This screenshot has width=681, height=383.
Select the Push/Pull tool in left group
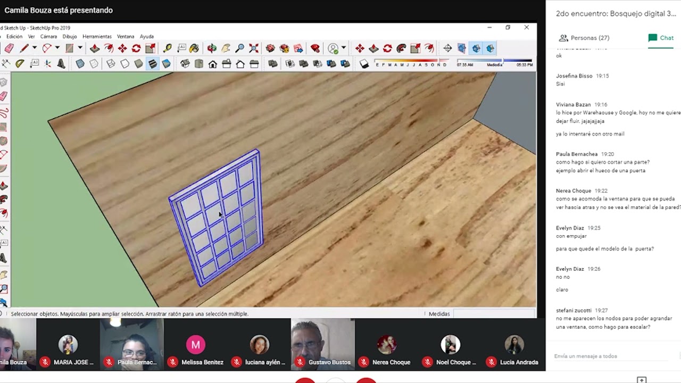coord(95,48)
